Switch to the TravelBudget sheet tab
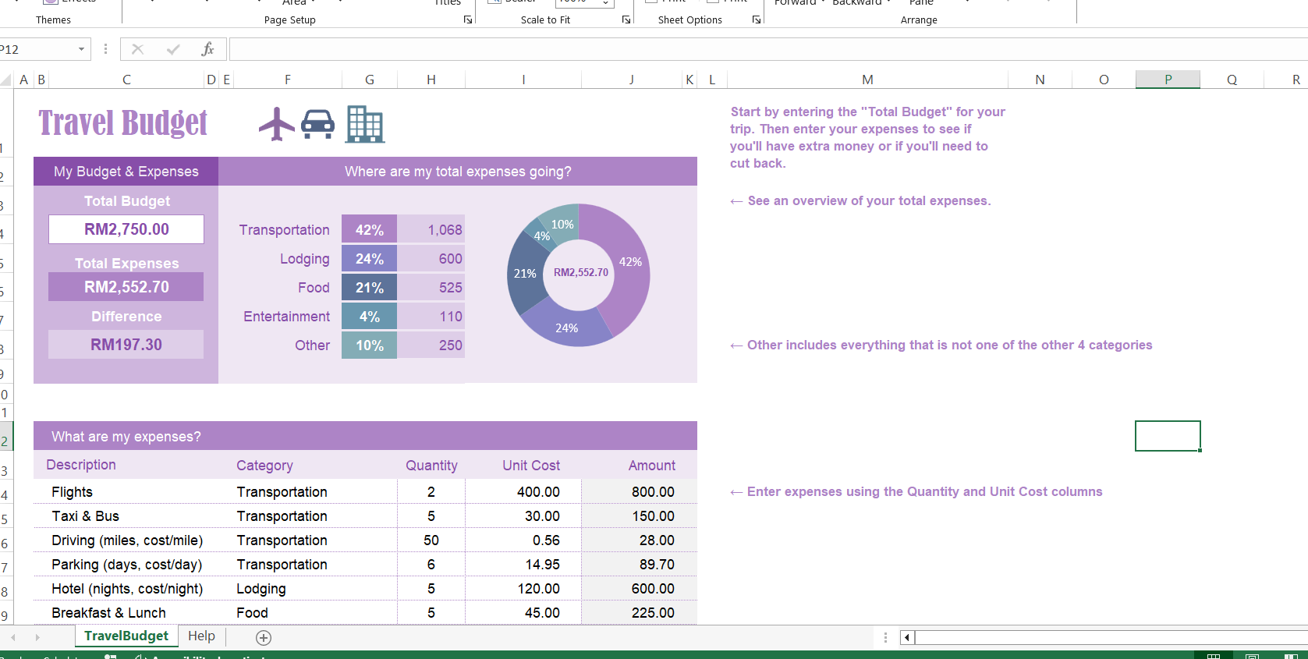1308x659 pixels. click(x=126, y=636)
